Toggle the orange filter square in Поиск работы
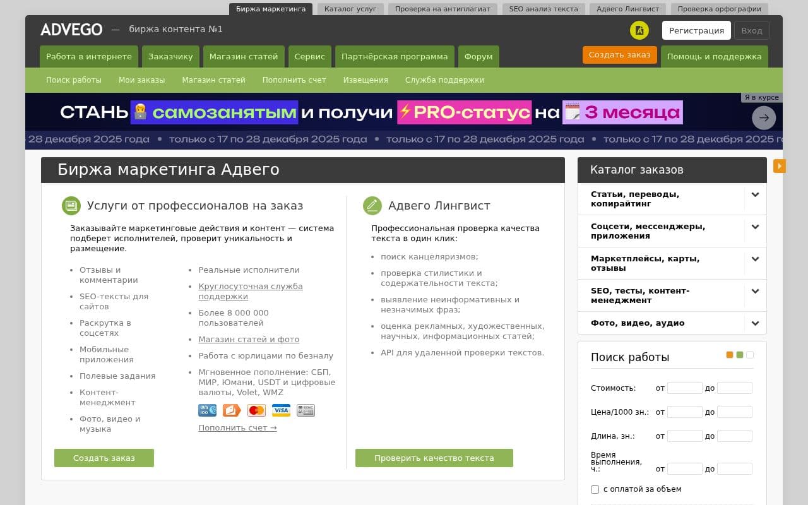Screen dimensions: 808x505 (730, 355)
